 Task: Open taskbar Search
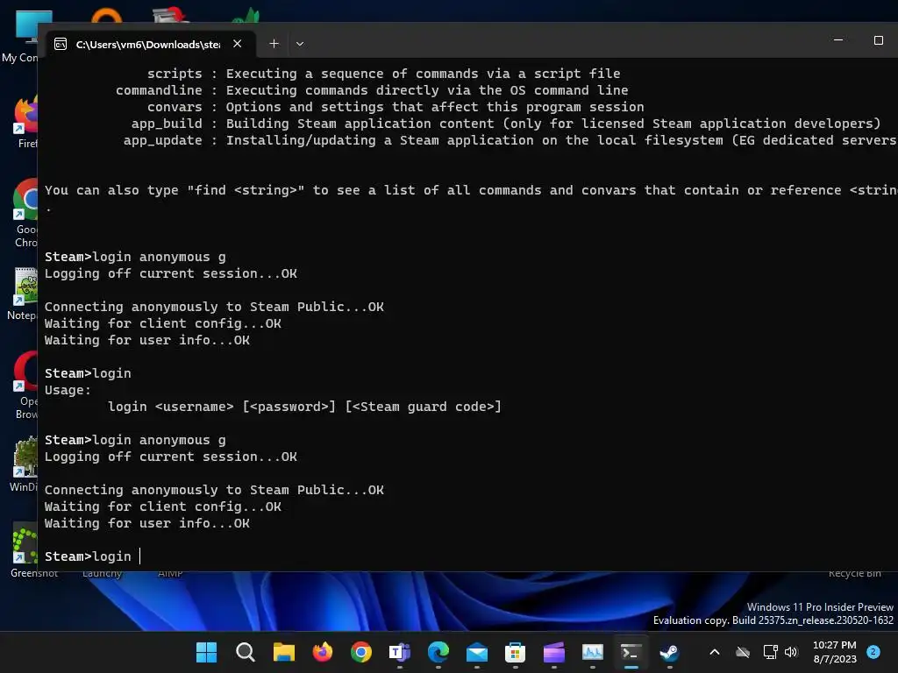(246, 652)
